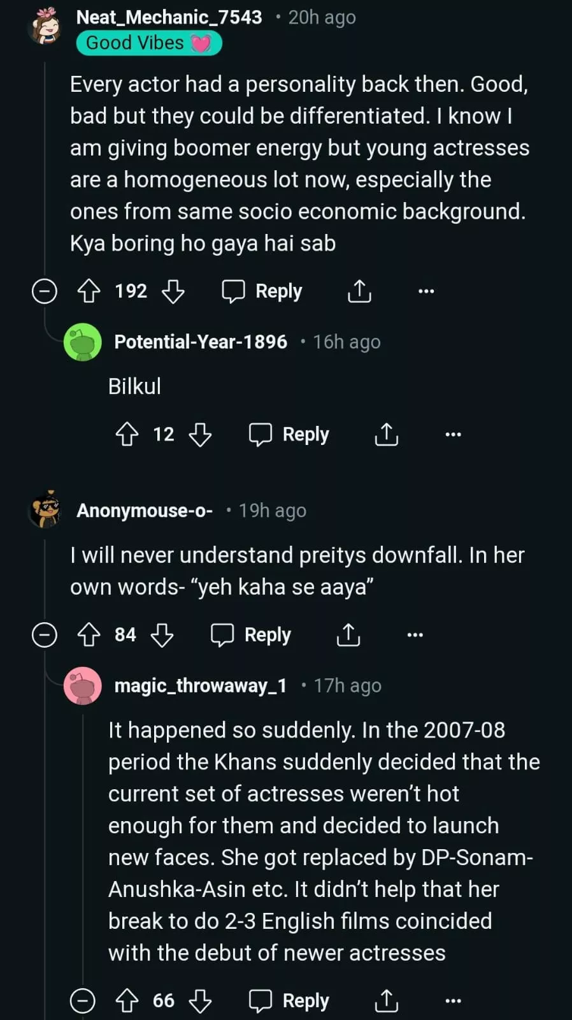Upvote the "Bilkul" reply
Screen dimensions: 572x1020
(127, 435)
